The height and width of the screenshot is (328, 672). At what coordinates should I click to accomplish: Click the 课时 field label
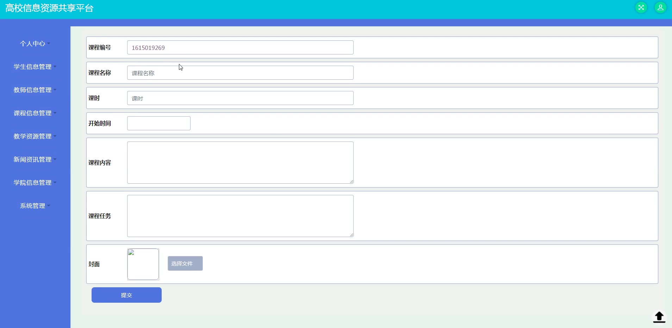(94, 98)
